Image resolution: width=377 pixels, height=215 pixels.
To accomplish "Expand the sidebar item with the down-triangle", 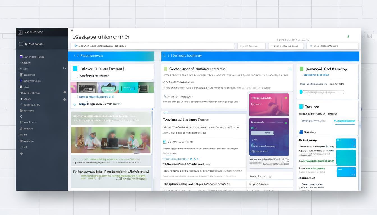I will pyautogui.click(x=22, y=99).
